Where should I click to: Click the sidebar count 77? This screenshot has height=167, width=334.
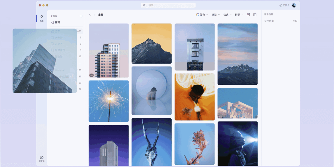(x=80, y=89)
